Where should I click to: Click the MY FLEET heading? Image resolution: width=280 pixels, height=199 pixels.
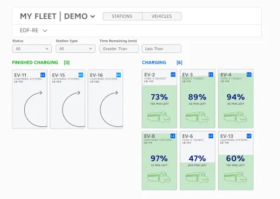click(38, 16)
